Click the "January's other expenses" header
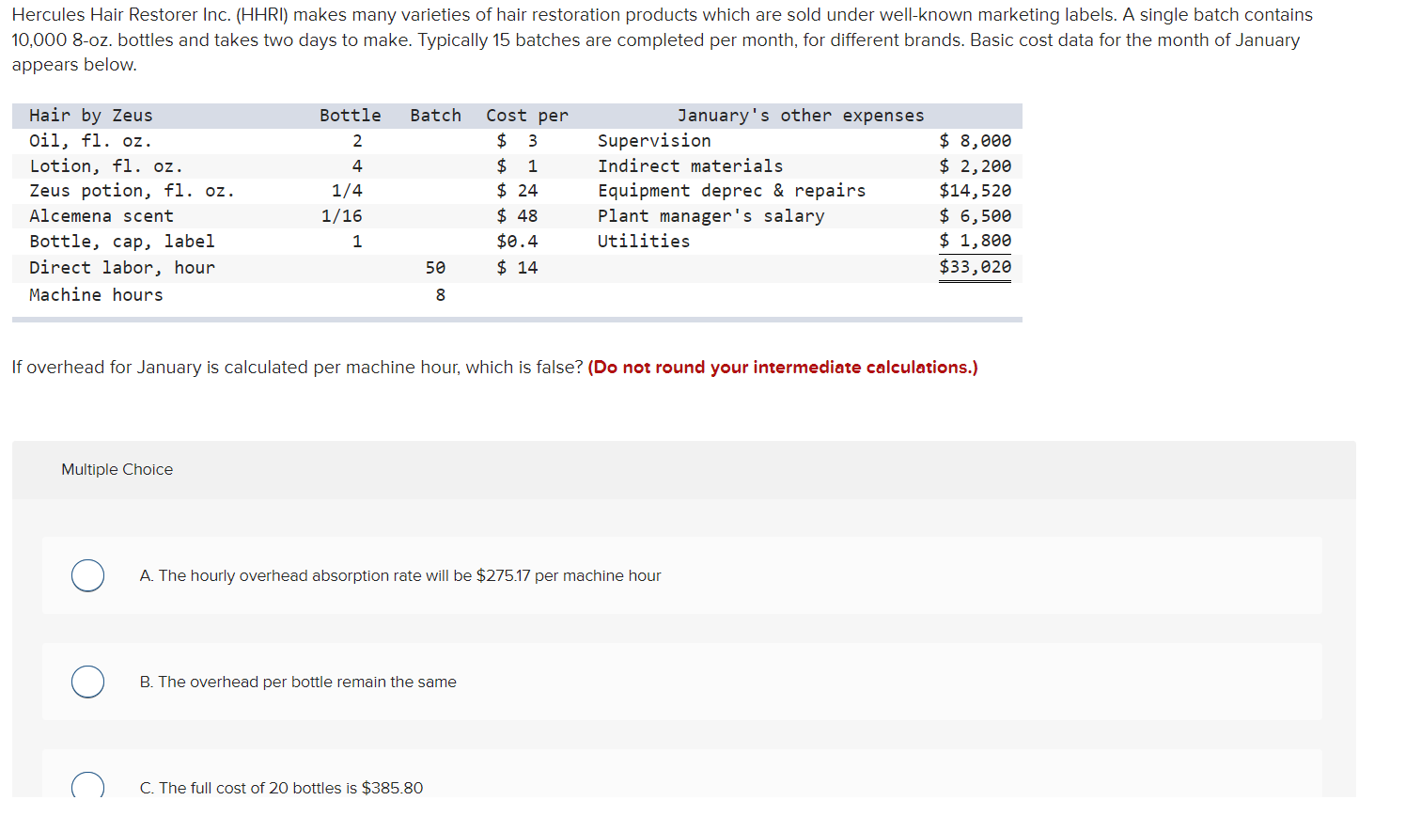 point(801,116)
